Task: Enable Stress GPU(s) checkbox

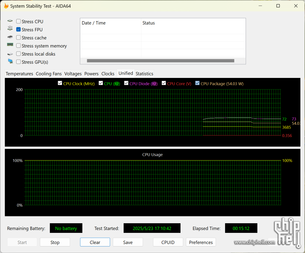Action: 18,62
